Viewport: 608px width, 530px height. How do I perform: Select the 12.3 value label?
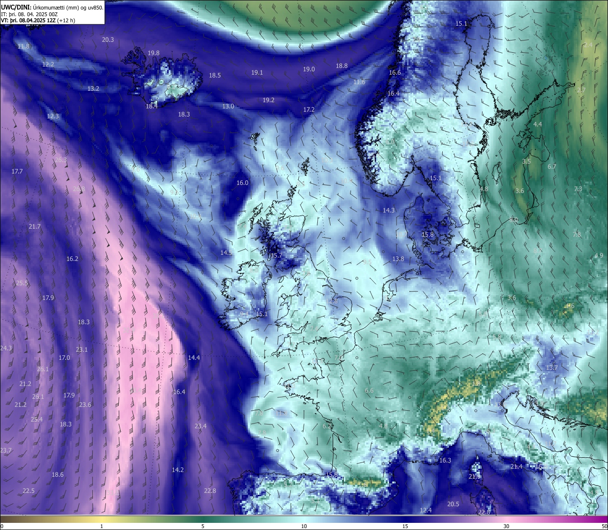pyautogui.click(x=53, y=116)
